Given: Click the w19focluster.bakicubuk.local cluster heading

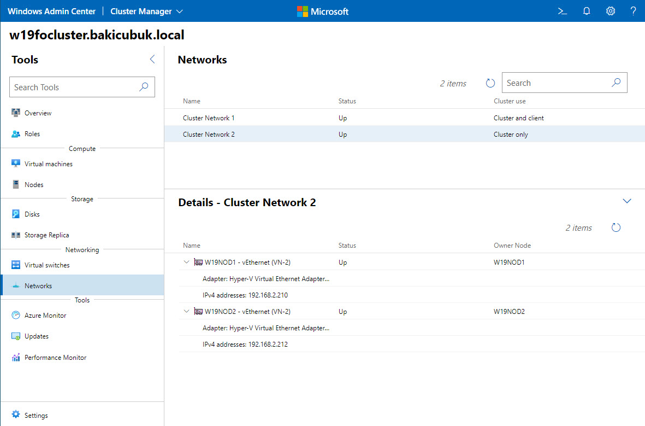Looking at the screenshot, I should pyautogui.click(x=97, y=34).
